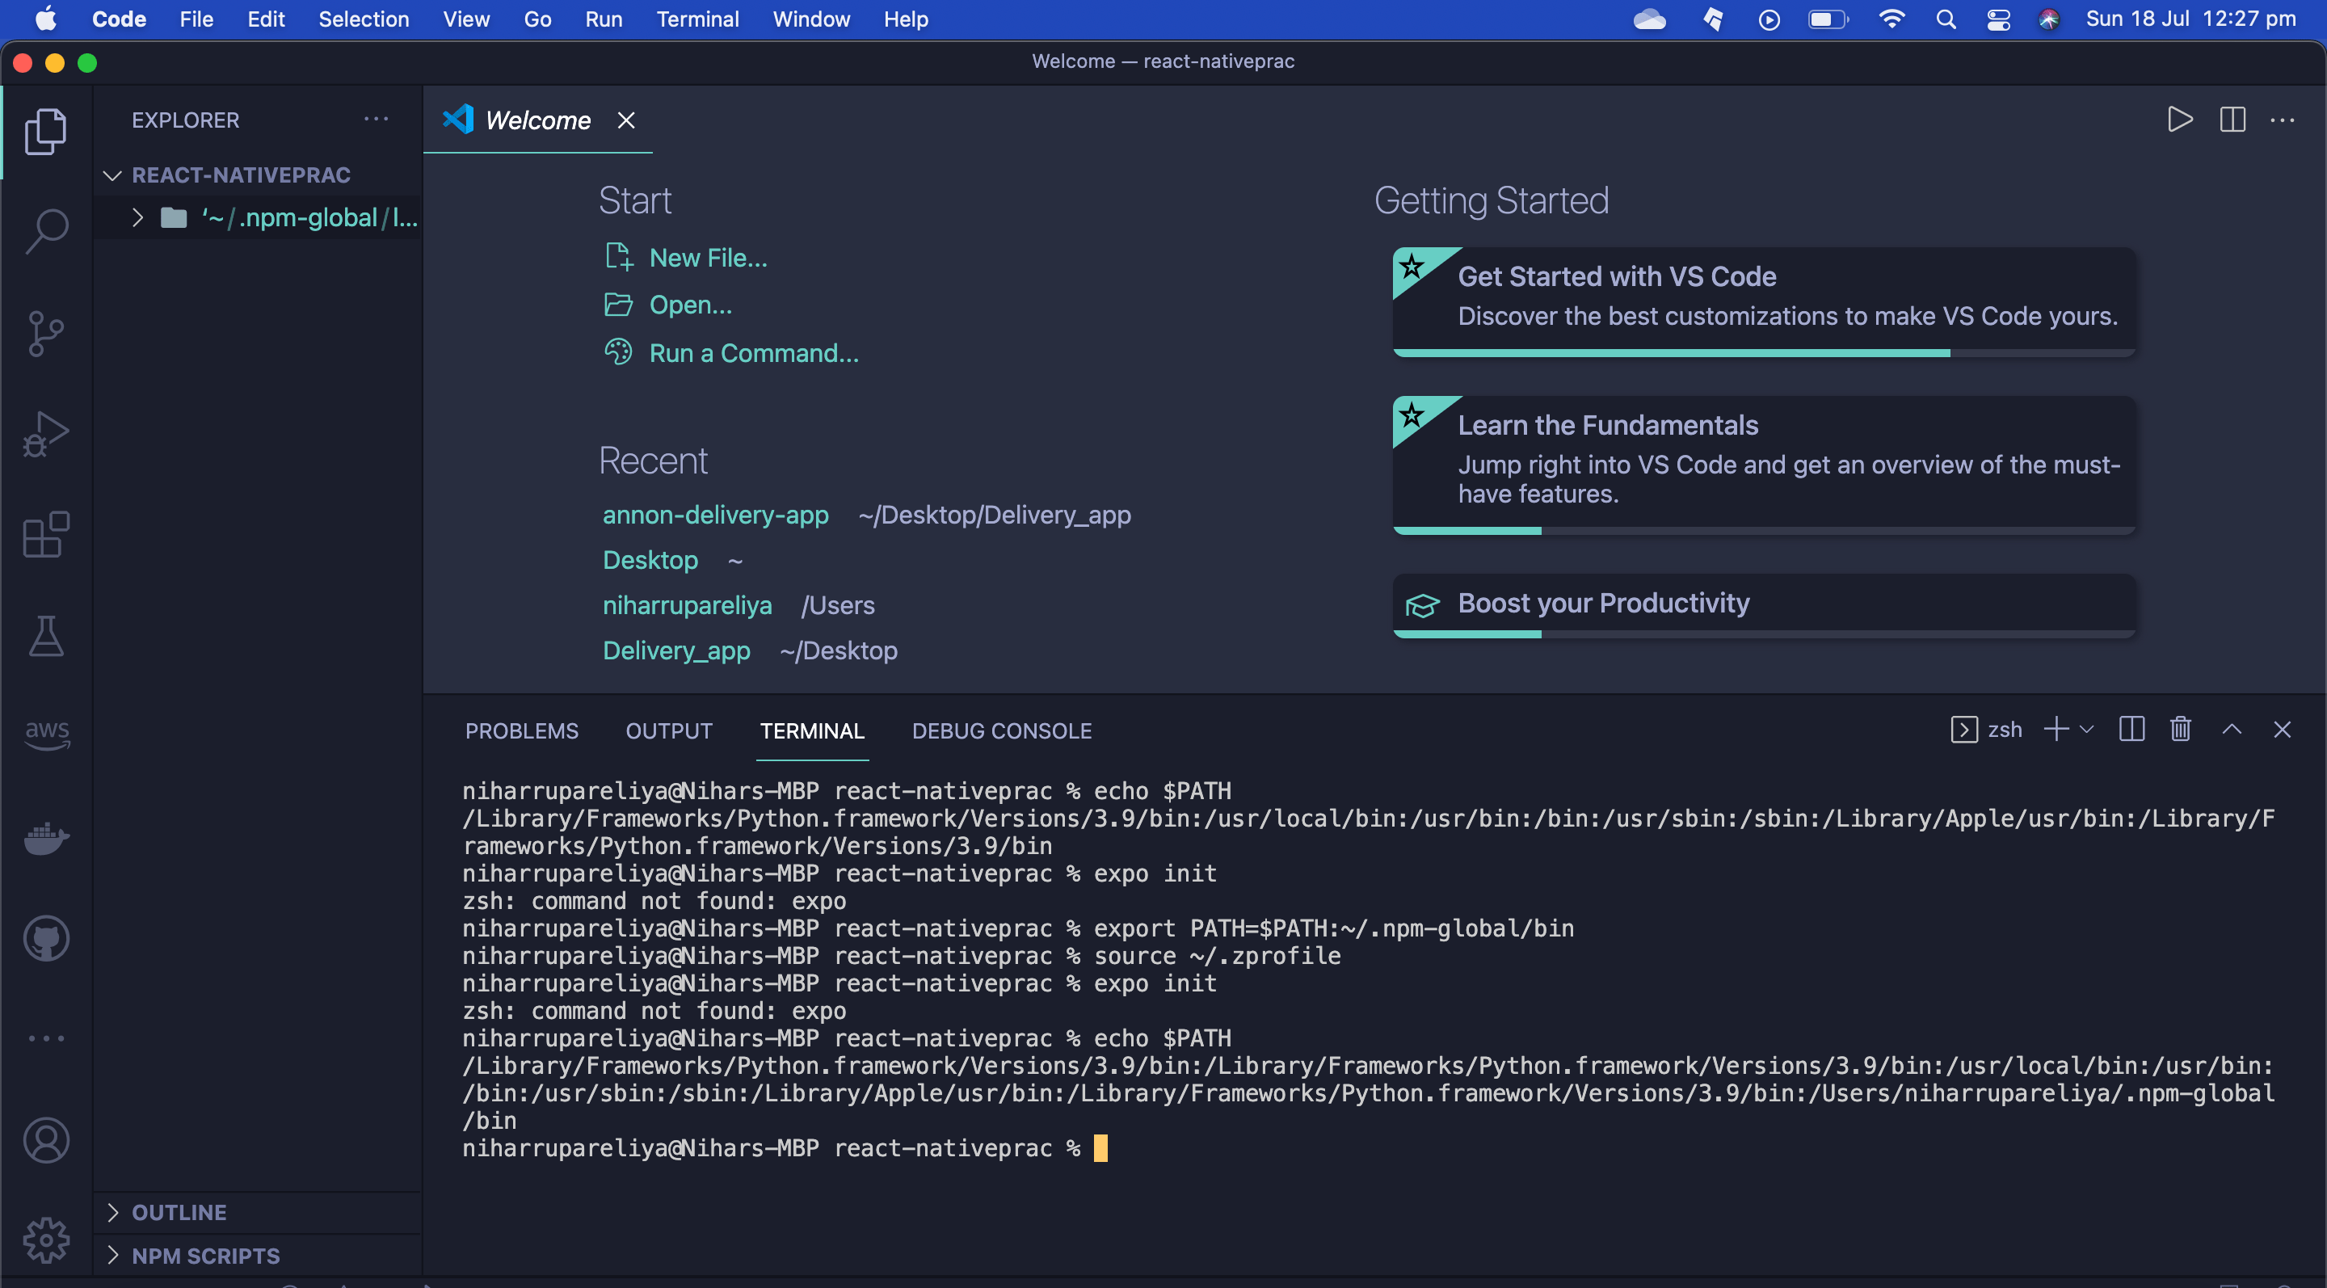Switch to the OUTPUT tab
This screenshot has height=1288, width=2327.
[668, 730]
